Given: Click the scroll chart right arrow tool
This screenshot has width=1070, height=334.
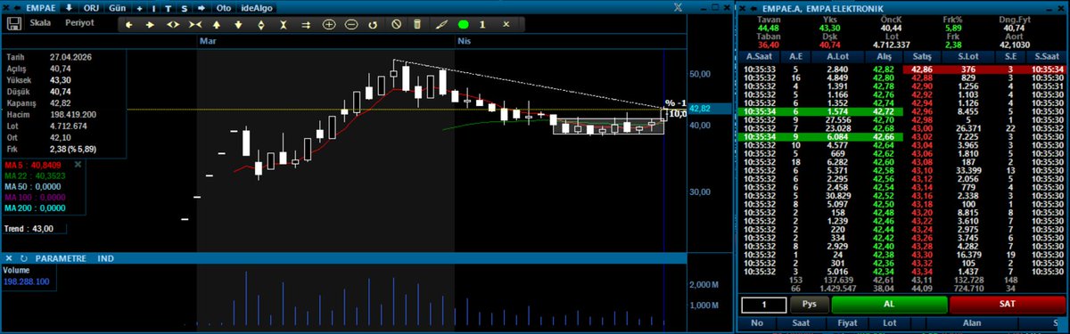Looking at the screenshot, I should click(x=151, y=24).
